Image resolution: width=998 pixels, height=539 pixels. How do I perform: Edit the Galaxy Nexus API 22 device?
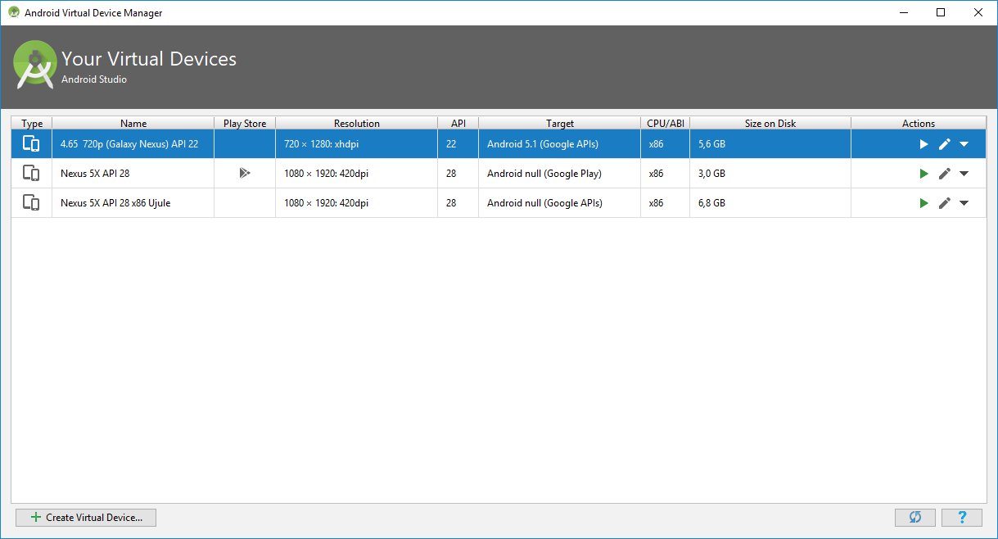[x=944, y=144]
